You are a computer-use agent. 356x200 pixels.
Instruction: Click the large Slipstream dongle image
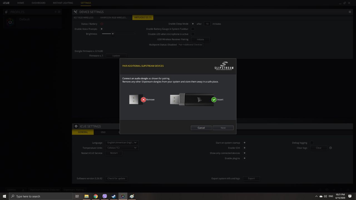point(192,99)
